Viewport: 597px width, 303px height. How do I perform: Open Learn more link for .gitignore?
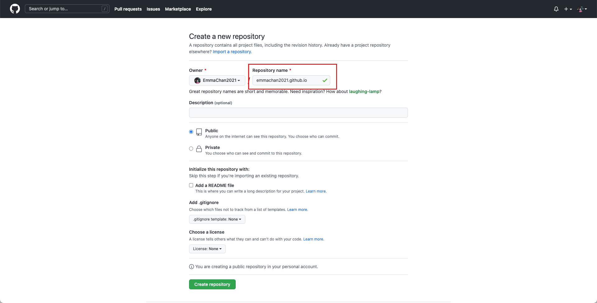tap(297, 210)
